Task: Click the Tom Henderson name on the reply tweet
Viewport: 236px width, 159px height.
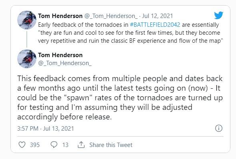Action: coord(60,55)
